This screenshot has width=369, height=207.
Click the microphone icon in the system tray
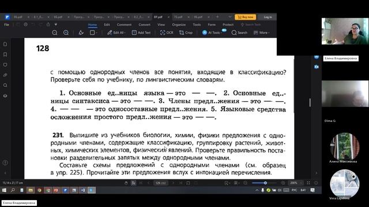[263, 190]
